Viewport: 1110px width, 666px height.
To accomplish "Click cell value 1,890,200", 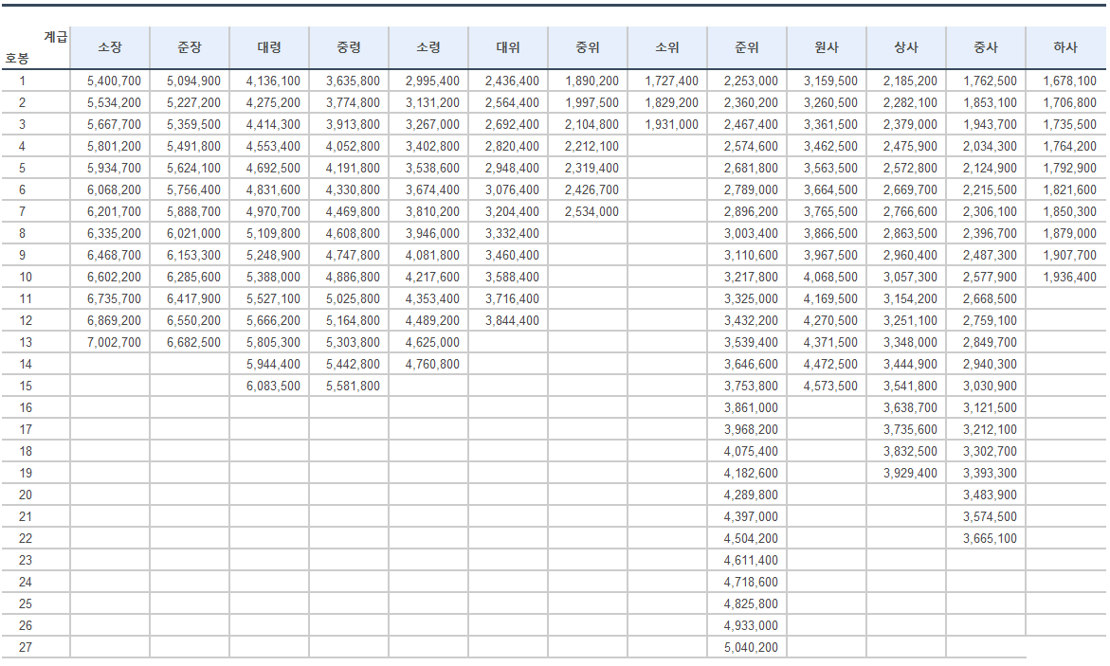I will [x=591, y=81].
